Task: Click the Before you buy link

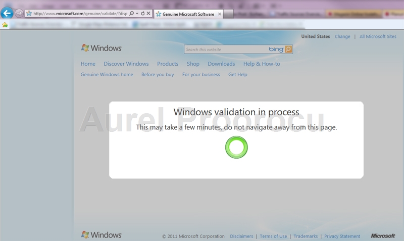Action: pos(158,74)
